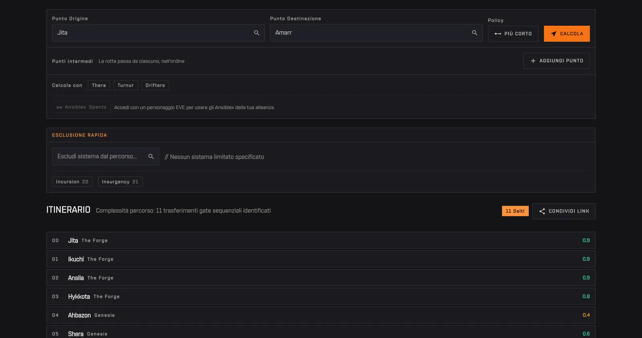Click the search icon in Punto Destinazione field

click(475, 33)
